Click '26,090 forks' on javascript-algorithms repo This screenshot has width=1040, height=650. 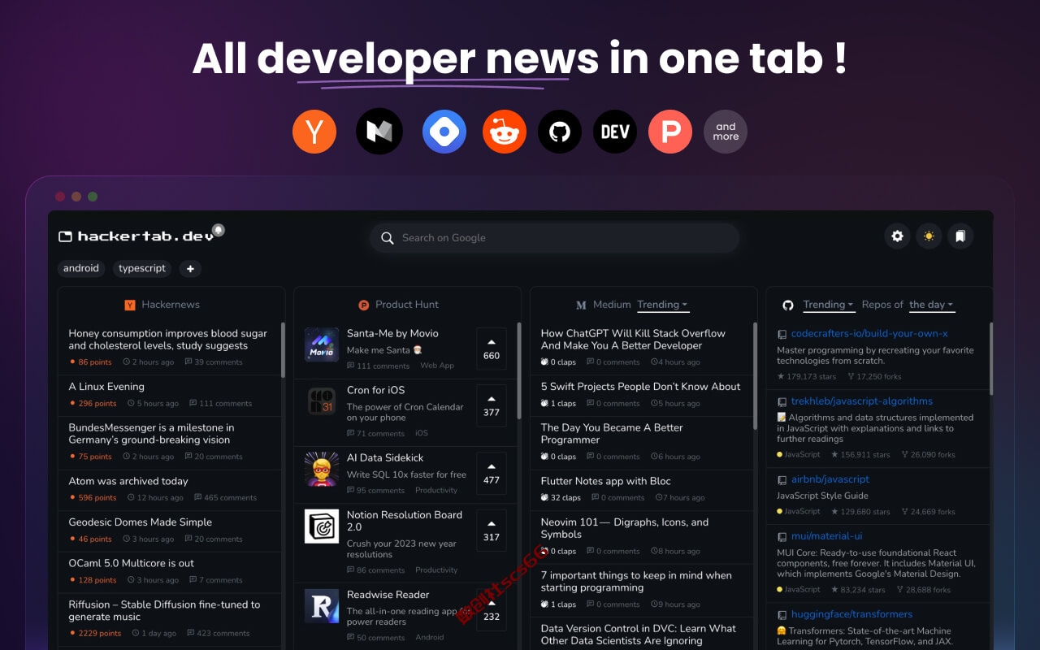pyautogui.click(x=928, y=455)
